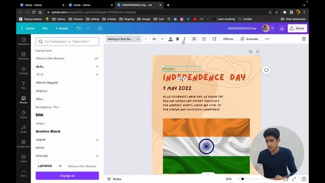Switch to INDEPENDENCE Day browser tab

139,5
